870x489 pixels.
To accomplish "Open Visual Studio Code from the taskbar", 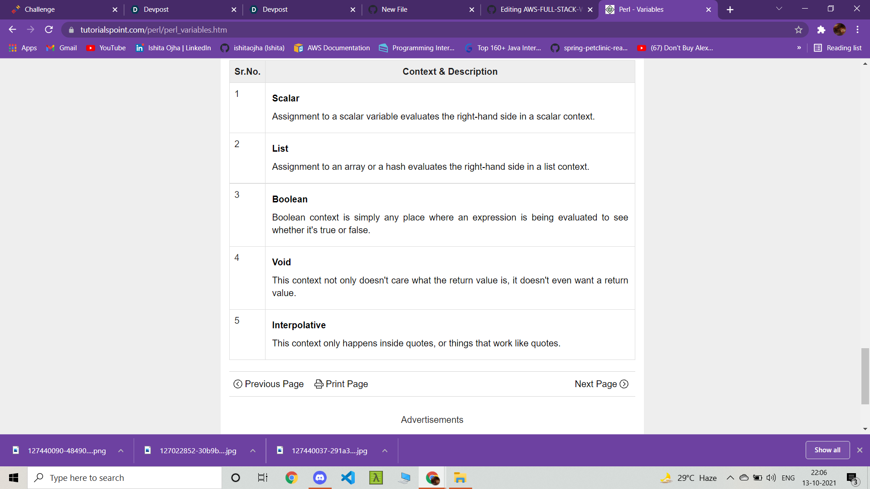I will [x=348, y=478].
